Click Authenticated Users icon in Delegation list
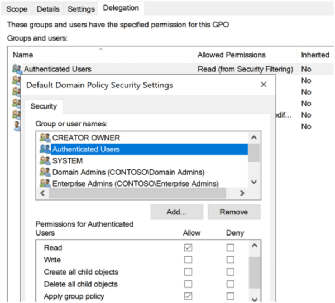 coord(17,69)
